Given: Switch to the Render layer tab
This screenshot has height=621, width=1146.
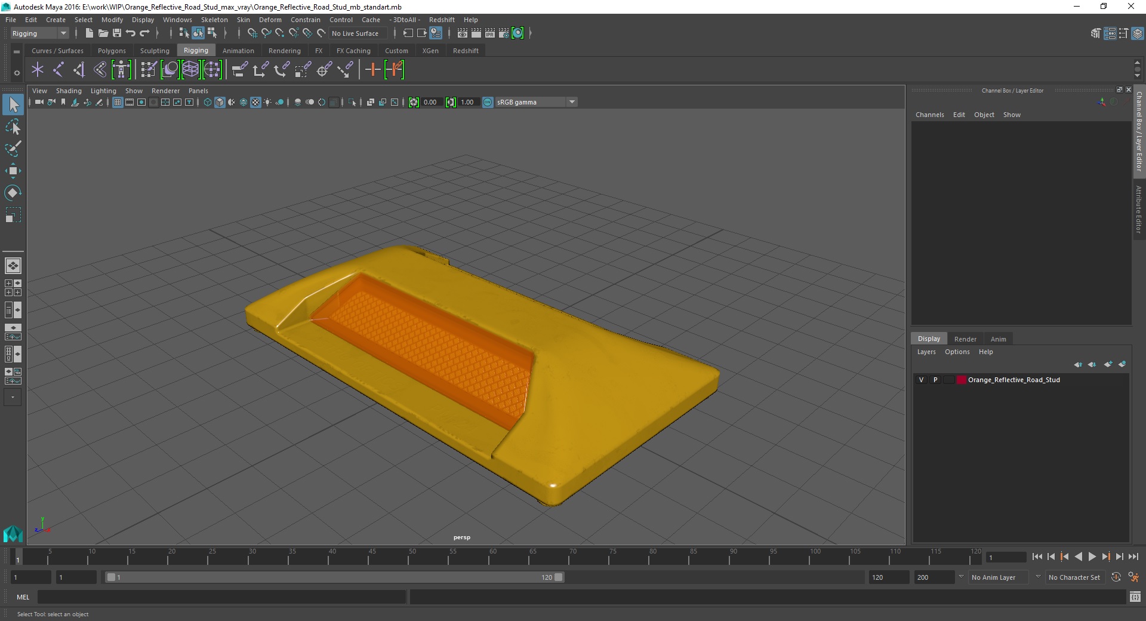Looking at the screenshot, I should tap(965, 339).
